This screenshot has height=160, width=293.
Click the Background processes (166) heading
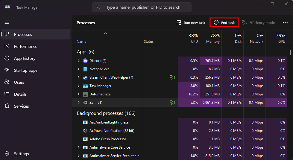coord(106,113)
